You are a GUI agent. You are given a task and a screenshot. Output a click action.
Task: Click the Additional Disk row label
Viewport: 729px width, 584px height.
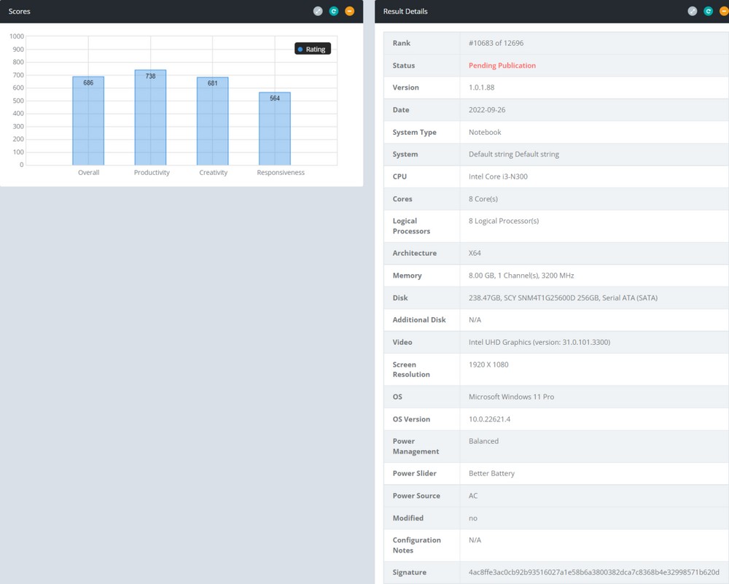419,320
